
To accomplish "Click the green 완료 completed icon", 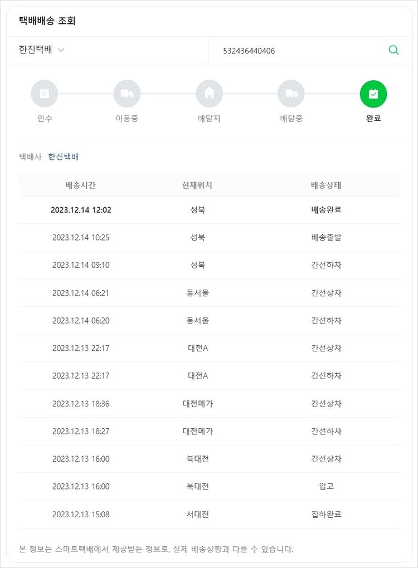I will (x=373, y=94).
